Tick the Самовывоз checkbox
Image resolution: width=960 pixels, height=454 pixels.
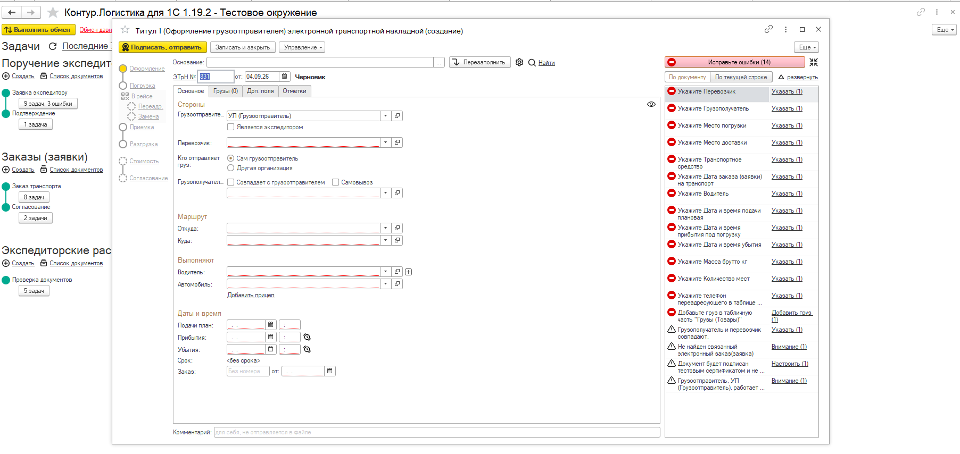click(335, 182)
